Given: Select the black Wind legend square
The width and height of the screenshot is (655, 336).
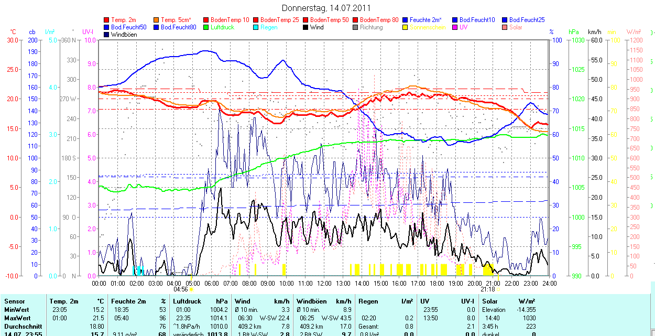Looking at the screenshot, I should 305,27.
